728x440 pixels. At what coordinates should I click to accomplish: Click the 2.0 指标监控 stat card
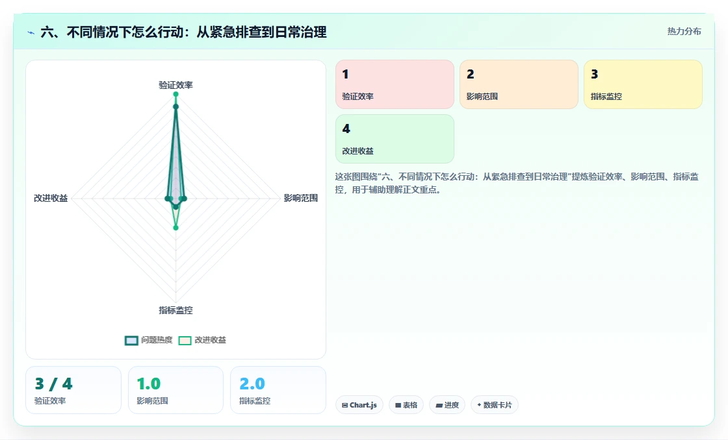[278, 390]
